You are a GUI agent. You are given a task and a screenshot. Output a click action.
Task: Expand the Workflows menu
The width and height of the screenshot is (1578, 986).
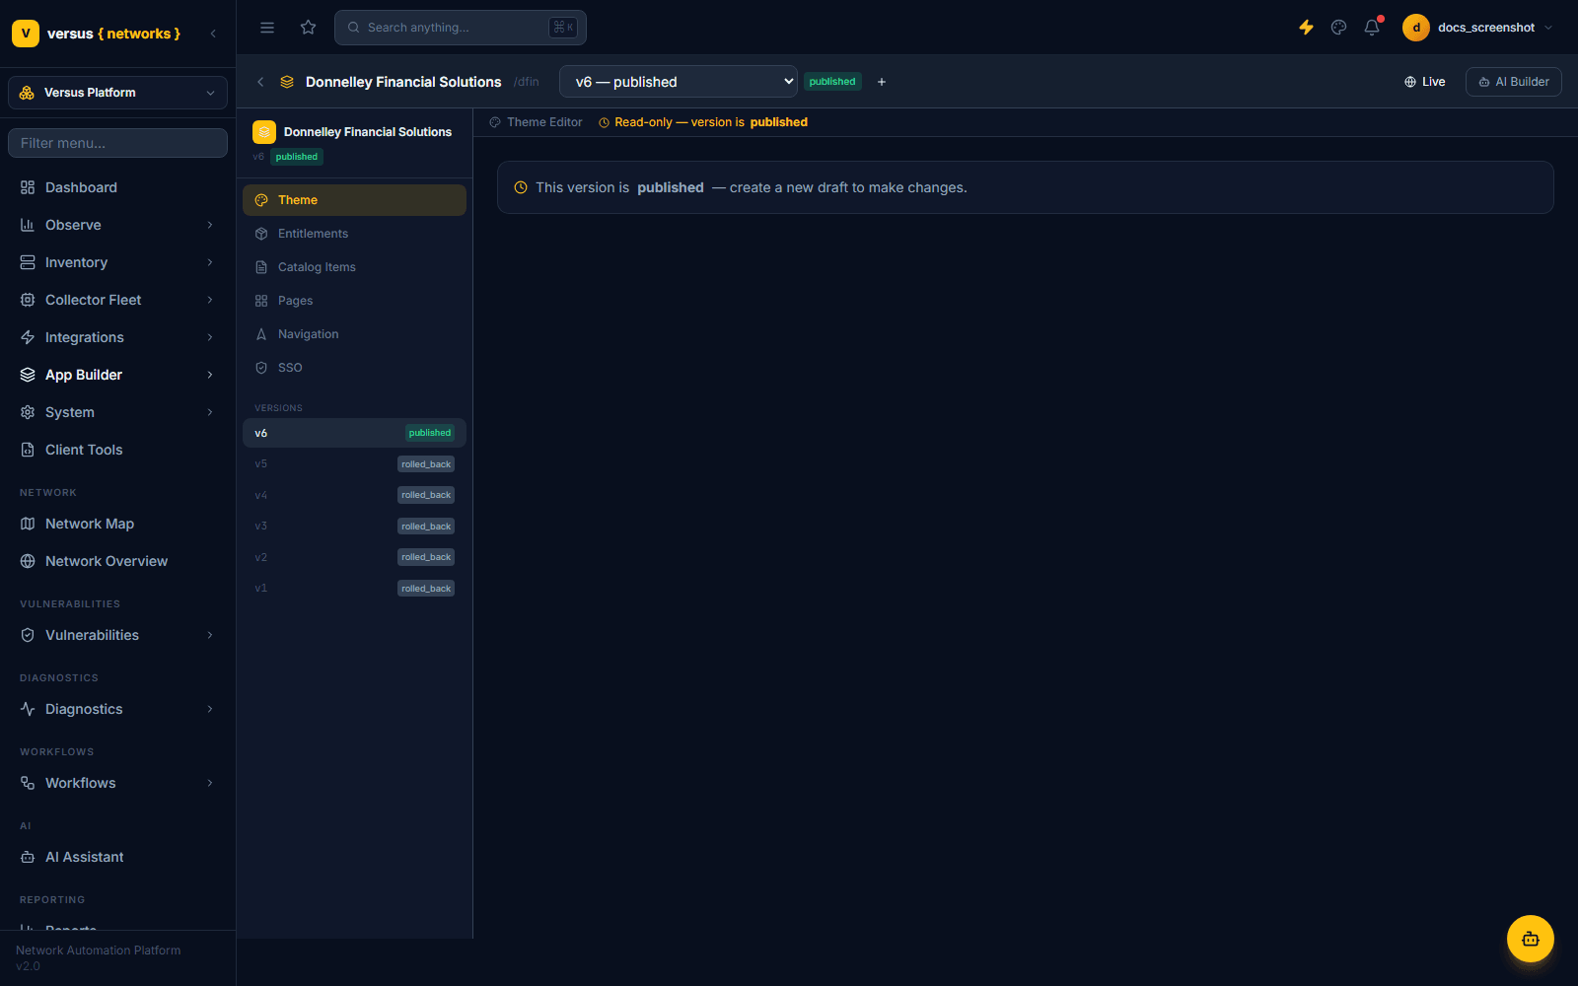point(117,783)
